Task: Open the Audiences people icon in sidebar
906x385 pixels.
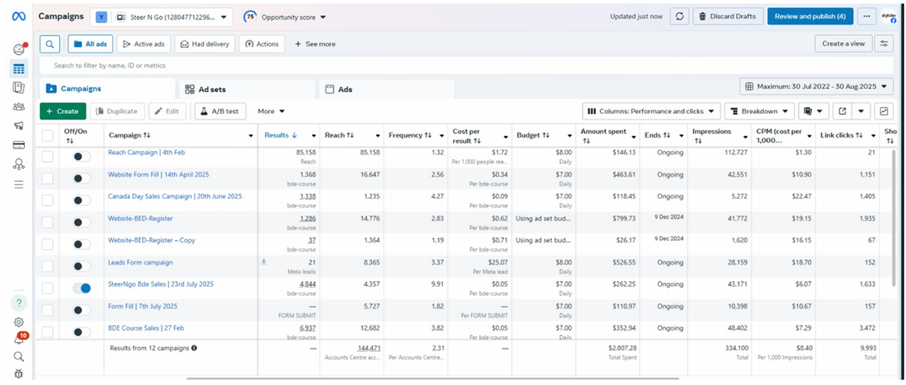Action: click(x=19, y=107)
